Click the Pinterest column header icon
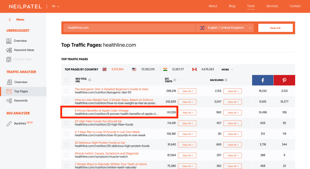This screenshot has width=310, height=169. (284, 80)
